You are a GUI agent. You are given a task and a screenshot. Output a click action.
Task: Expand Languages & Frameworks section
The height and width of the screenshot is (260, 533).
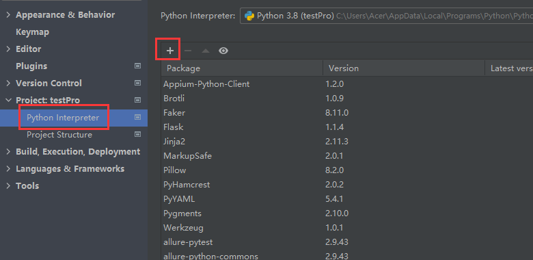[x=8, y=169]
